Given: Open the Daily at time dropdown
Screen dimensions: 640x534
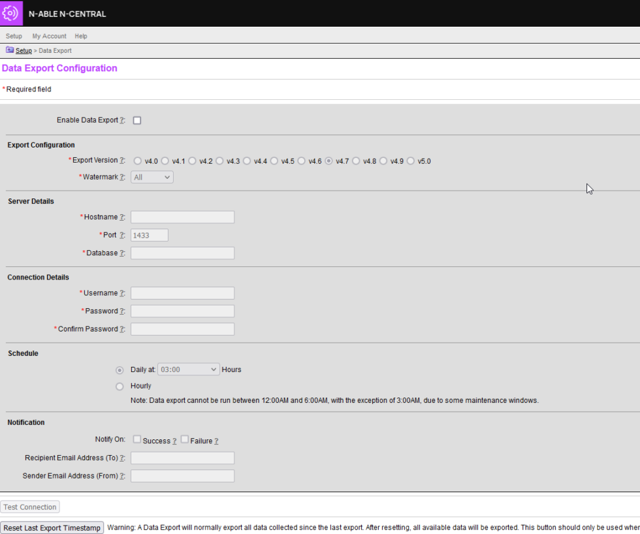Looking at the screenshot, I should coord(189,369).
